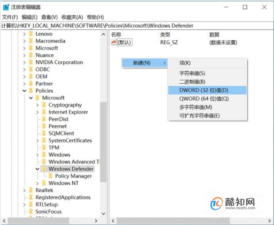Choose DWORD (32 位)值(D) from submenu

click(207, 90)
